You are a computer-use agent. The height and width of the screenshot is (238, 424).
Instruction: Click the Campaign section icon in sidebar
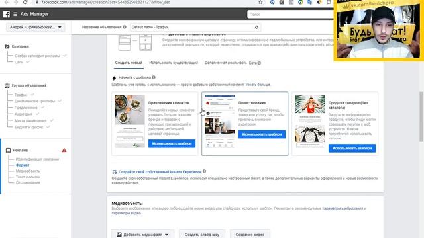coord(7,46)
